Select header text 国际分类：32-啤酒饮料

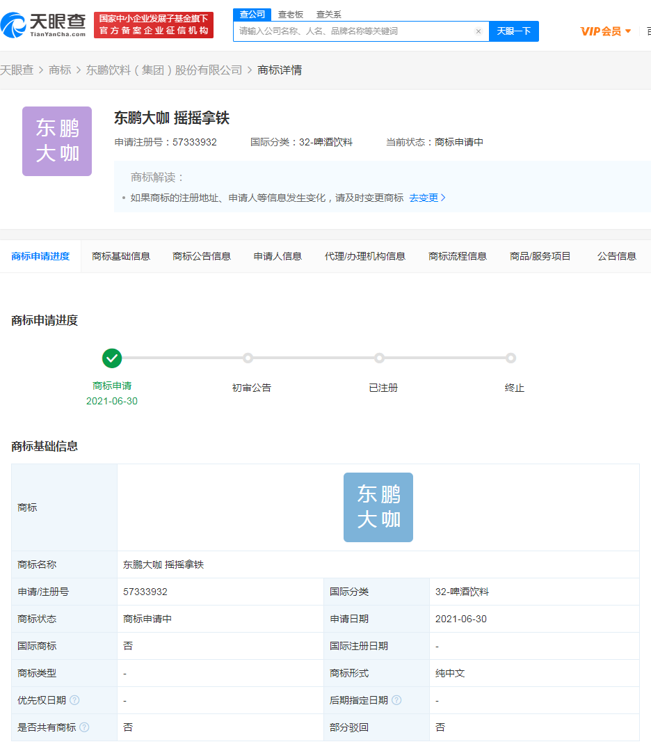[x=301, y=142]
